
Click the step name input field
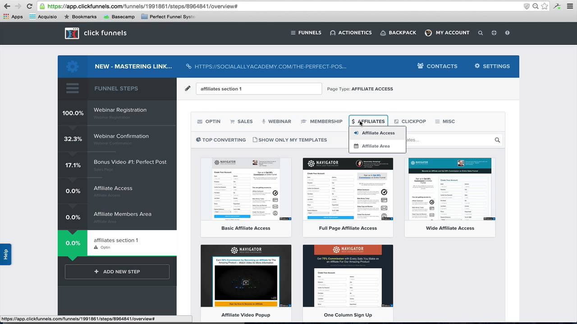[259, 89]
